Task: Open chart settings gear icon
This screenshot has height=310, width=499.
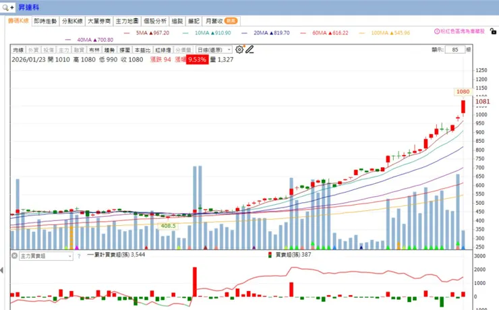Action: click(x=239, y=50)
